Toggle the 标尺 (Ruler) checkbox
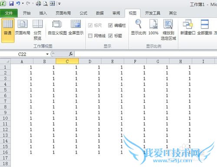 [90, 26]
